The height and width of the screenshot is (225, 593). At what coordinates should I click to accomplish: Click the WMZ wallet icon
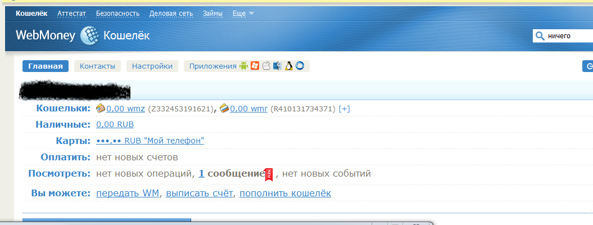click(x=101, y=109)
